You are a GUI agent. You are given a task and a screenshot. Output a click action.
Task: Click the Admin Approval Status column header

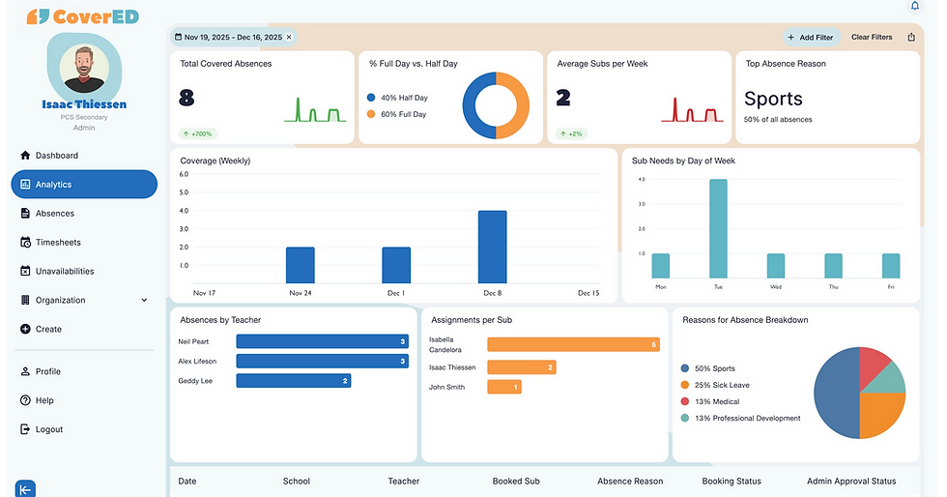(851, 482)
